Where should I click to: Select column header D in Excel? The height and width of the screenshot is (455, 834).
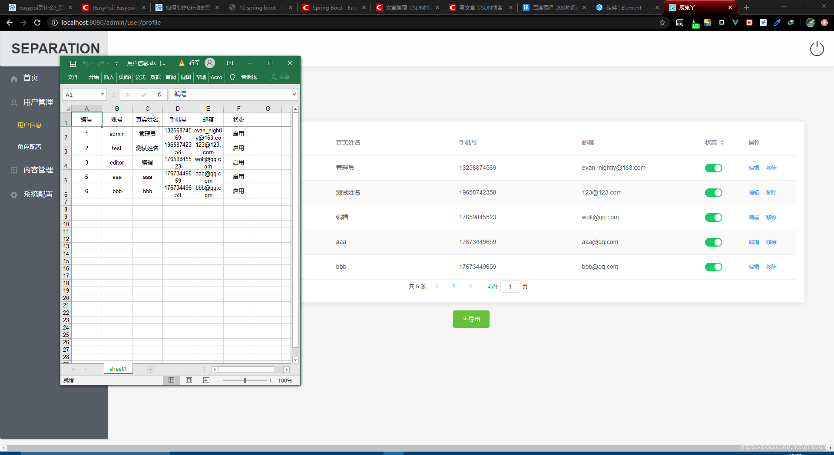[x=178, y=109]
